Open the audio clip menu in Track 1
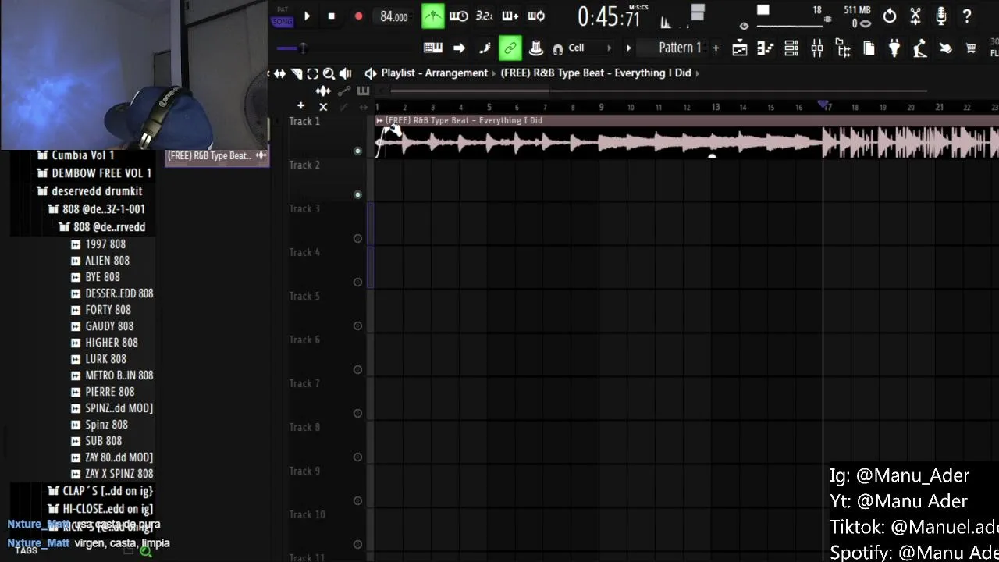The height and width of the screenshot is (562, 999). coord(379,120)
